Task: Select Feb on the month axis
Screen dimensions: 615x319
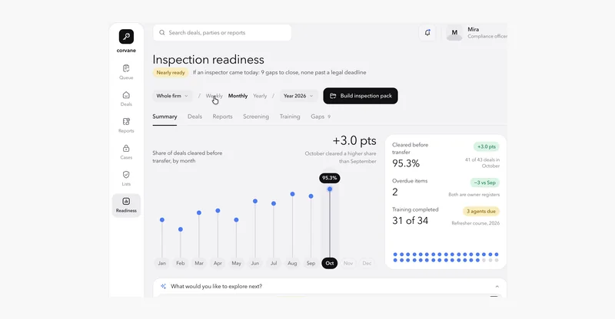Action: click(181, 264)
